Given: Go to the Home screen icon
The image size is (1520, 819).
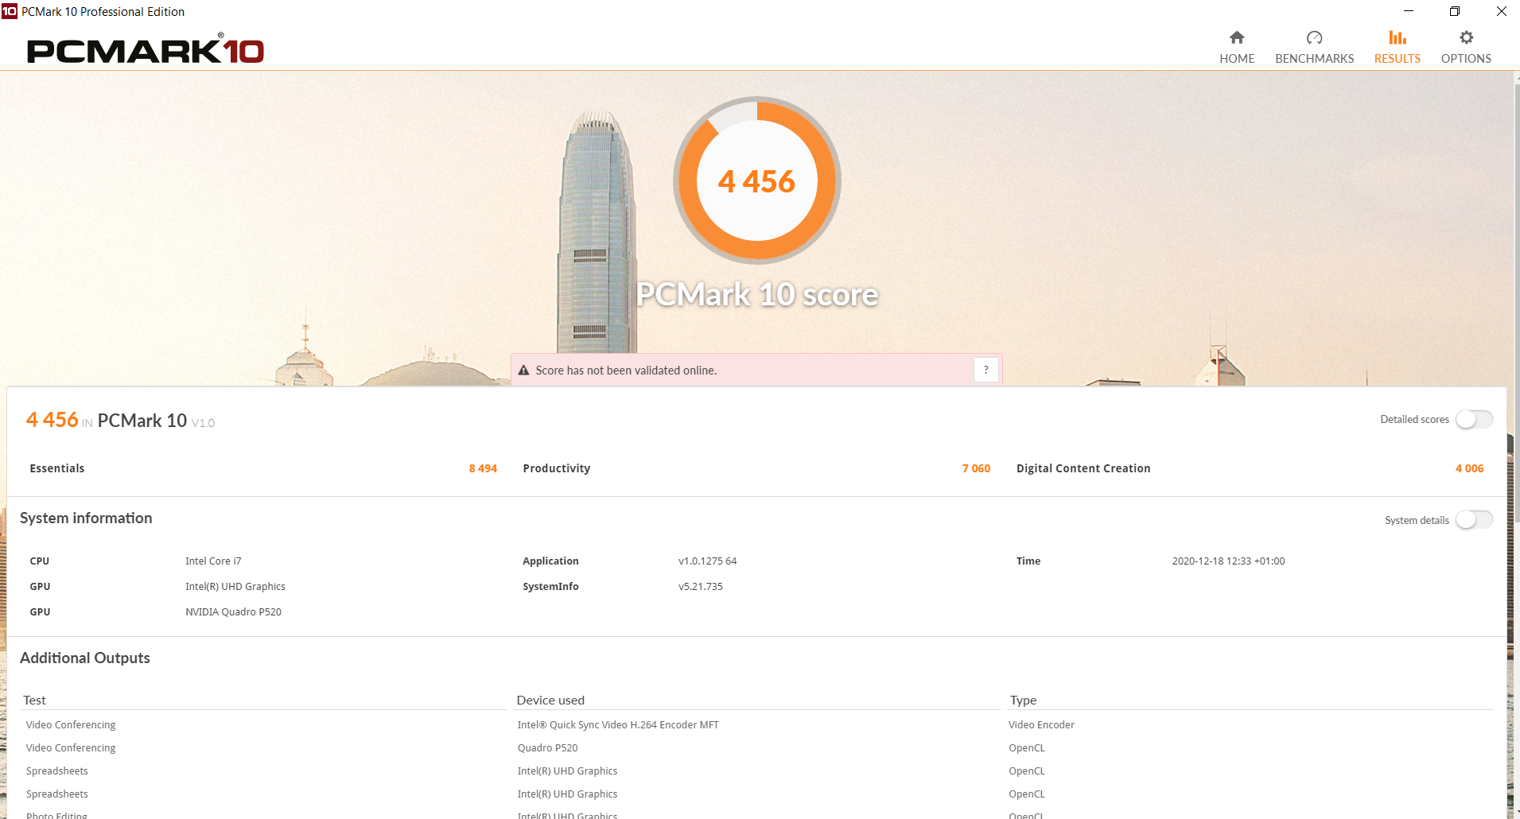Looking at the screenshot, I should point(1236,38).
